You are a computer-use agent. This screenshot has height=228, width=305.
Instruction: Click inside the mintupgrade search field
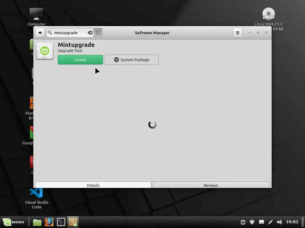[x=70, y=33]
